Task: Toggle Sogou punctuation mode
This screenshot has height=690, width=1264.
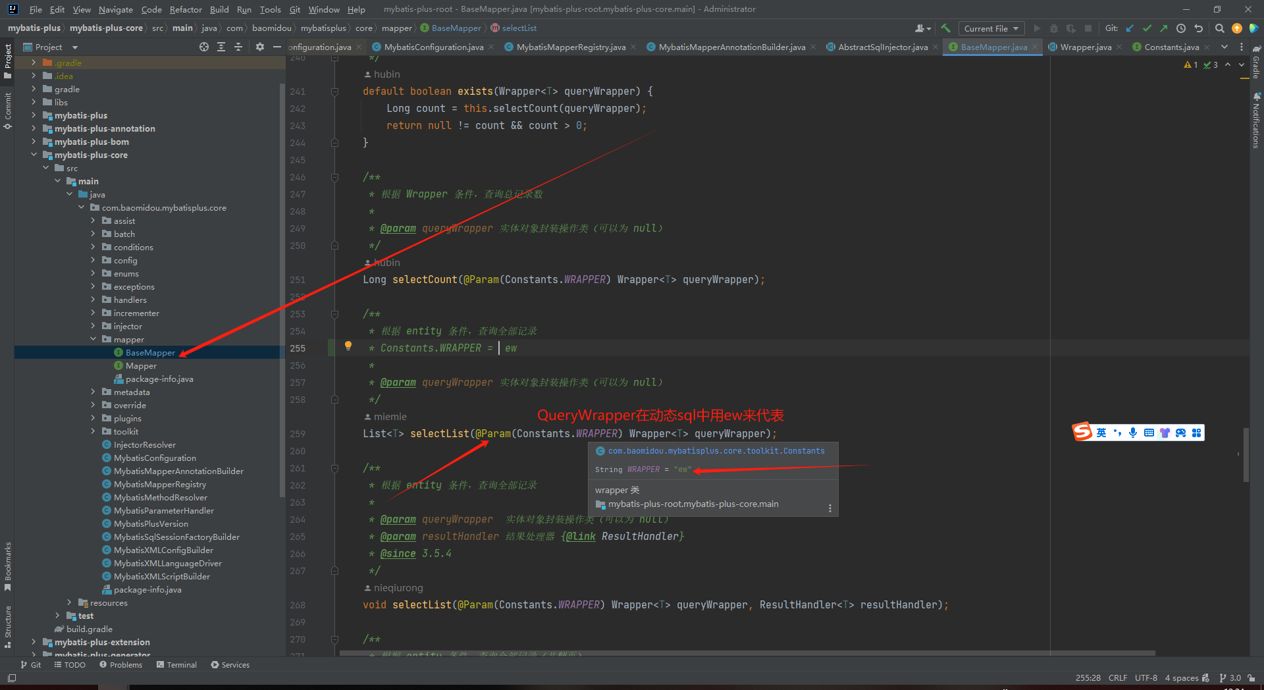Action: (1117, 433)
